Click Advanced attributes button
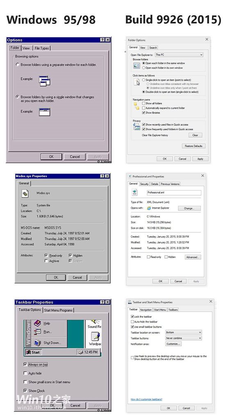 click(x=193, y=257)
